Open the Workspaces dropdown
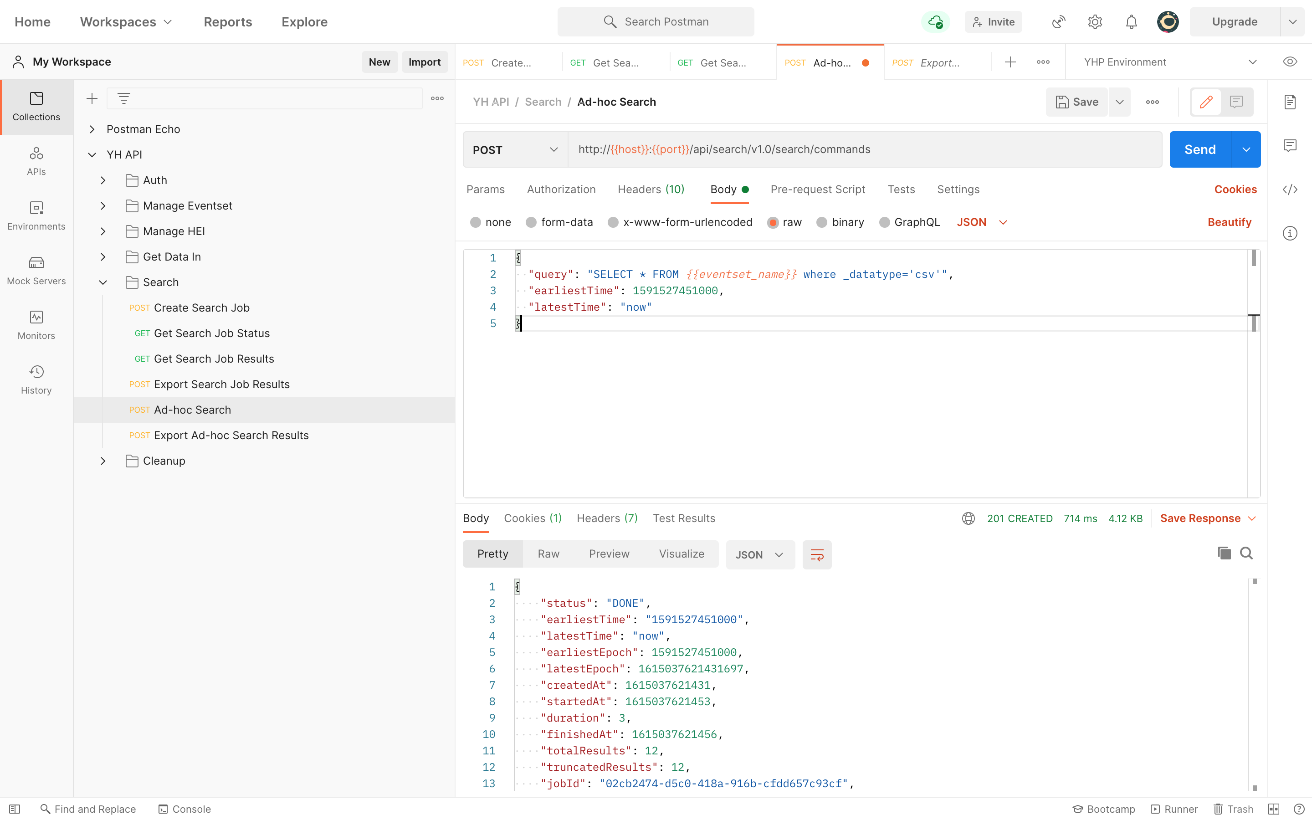 (x=126, y=22)
